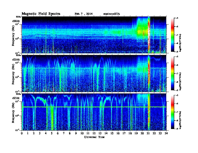Click the "0" hour tick label
This screenshot has height=153, width=198.
[x=22, y=133]
